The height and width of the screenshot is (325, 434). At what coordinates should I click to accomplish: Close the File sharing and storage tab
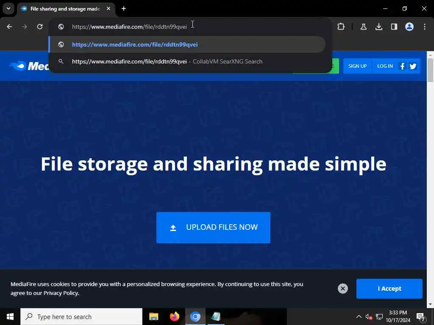[108, 8]
